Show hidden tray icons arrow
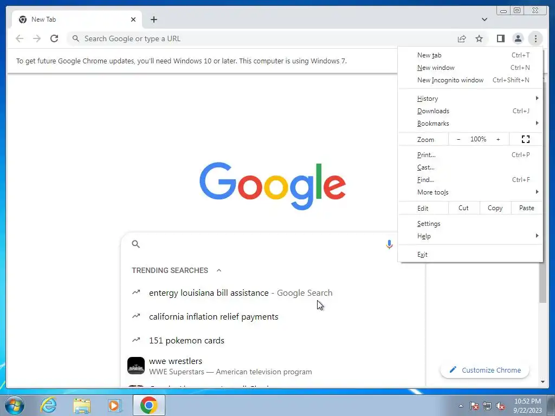This screenshot has width=555, height=416. [461, 406]
